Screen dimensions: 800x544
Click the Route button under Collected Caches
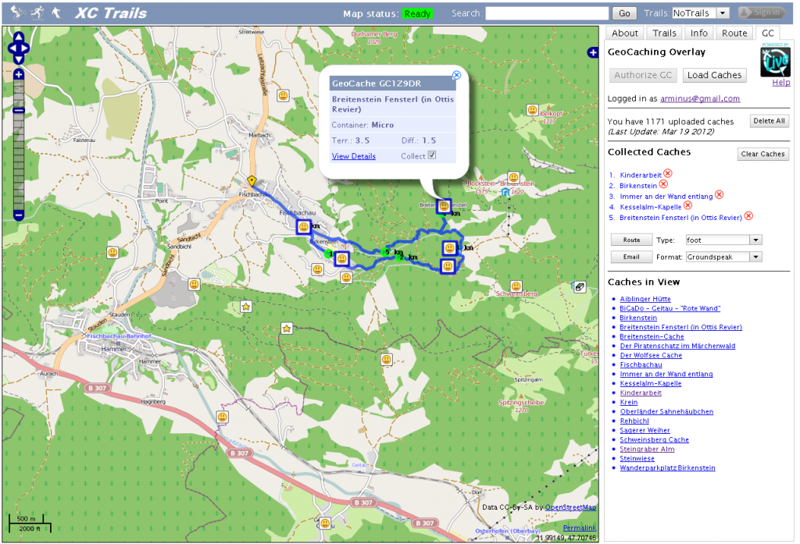(631, 240)
